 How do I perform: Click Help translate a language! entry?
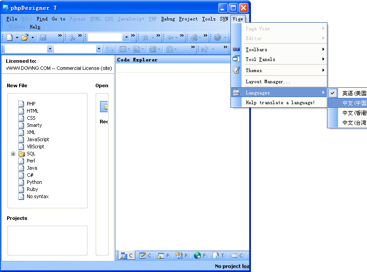click(x=279, y=102)
